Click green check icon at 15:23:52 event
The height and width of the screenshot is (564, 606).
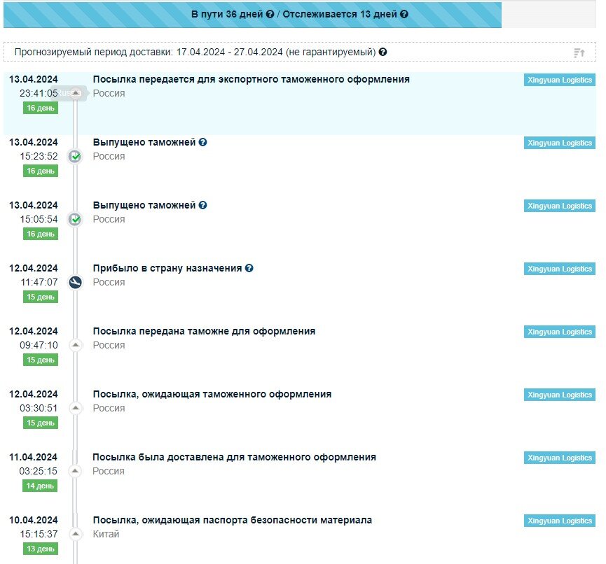point(76,156)
